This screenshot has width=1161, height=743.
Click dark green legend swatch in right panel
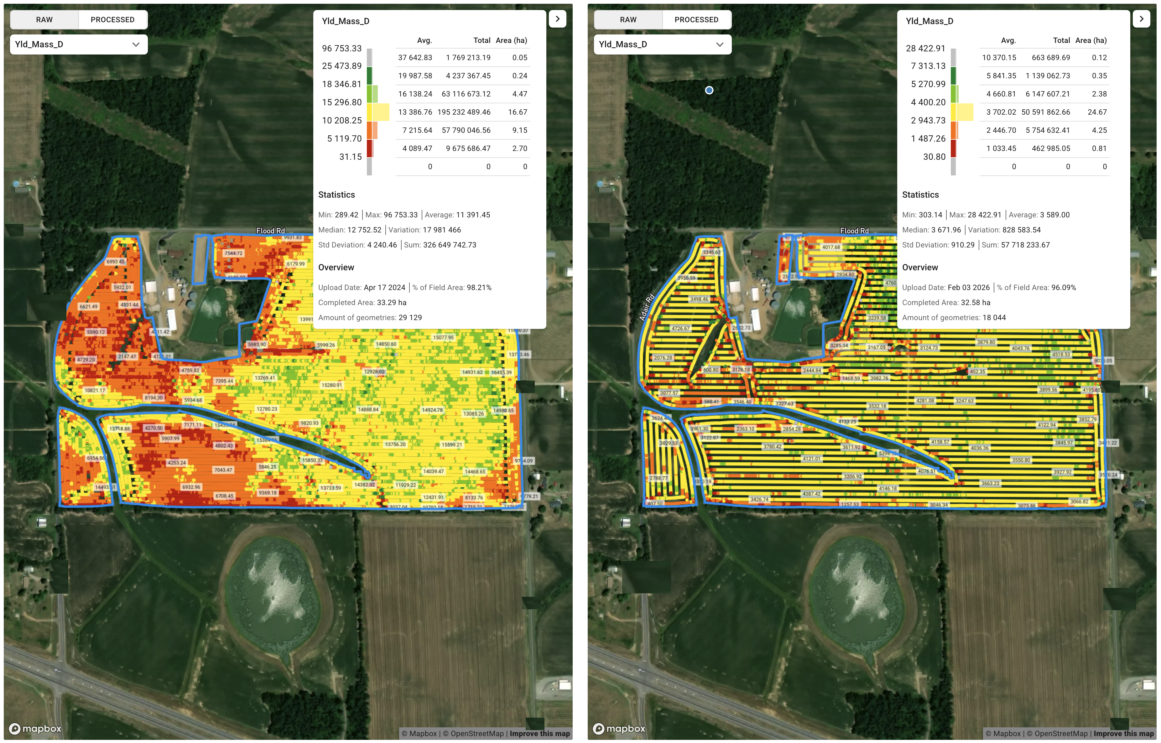(x=953, y=76)
